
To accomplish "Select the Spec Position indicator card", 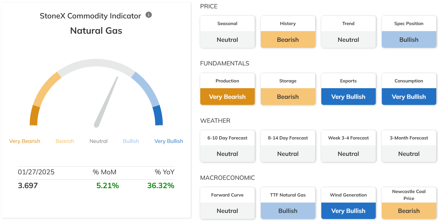I will point(409,32).
